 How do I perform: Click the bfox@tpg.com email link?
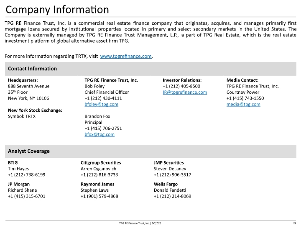pyautogui.click(x=99, y=134)
